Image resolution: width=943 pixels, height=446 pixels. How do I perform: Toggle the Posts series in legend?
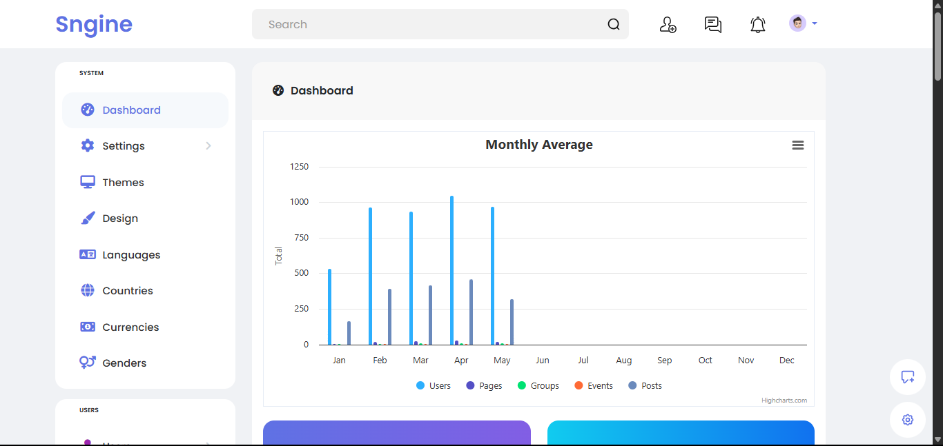645,386
